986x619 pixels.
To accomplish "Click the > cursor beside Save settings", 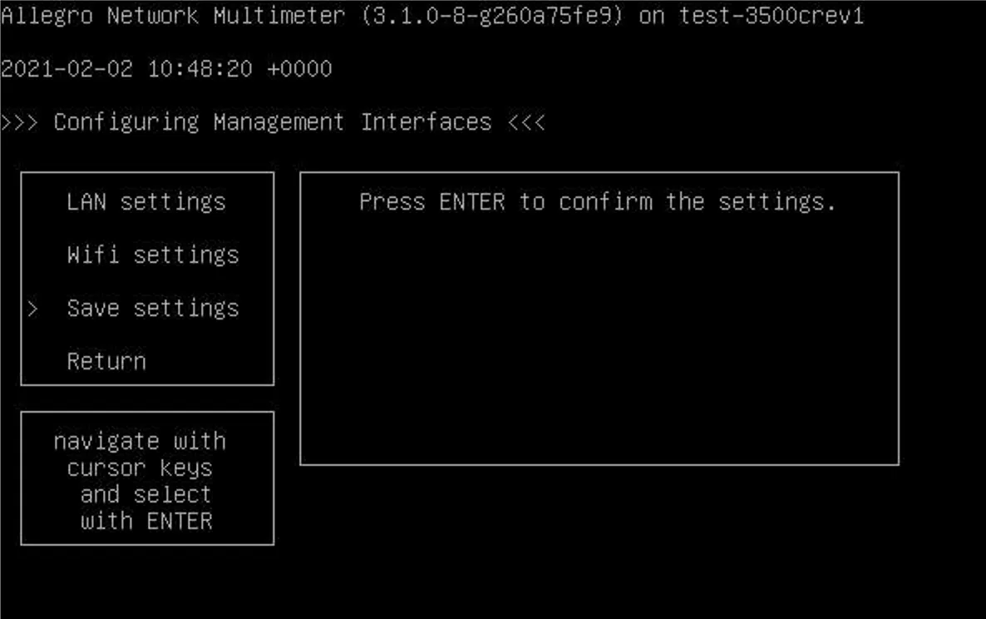I will click(x=32, y=309).
